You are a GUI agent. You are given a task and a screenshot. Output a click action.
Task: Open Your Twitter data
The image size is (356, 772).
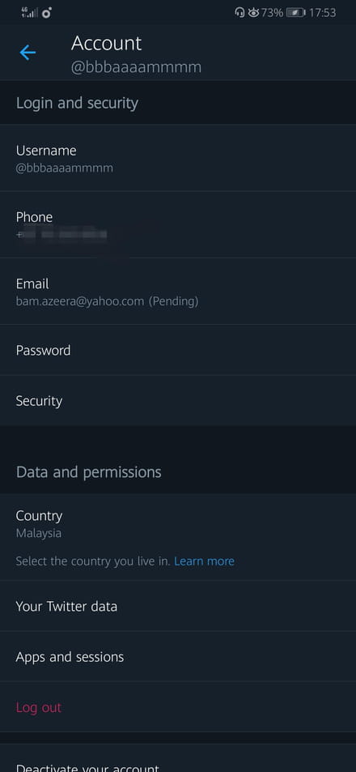pyautogui.click(x=178, y=606)
